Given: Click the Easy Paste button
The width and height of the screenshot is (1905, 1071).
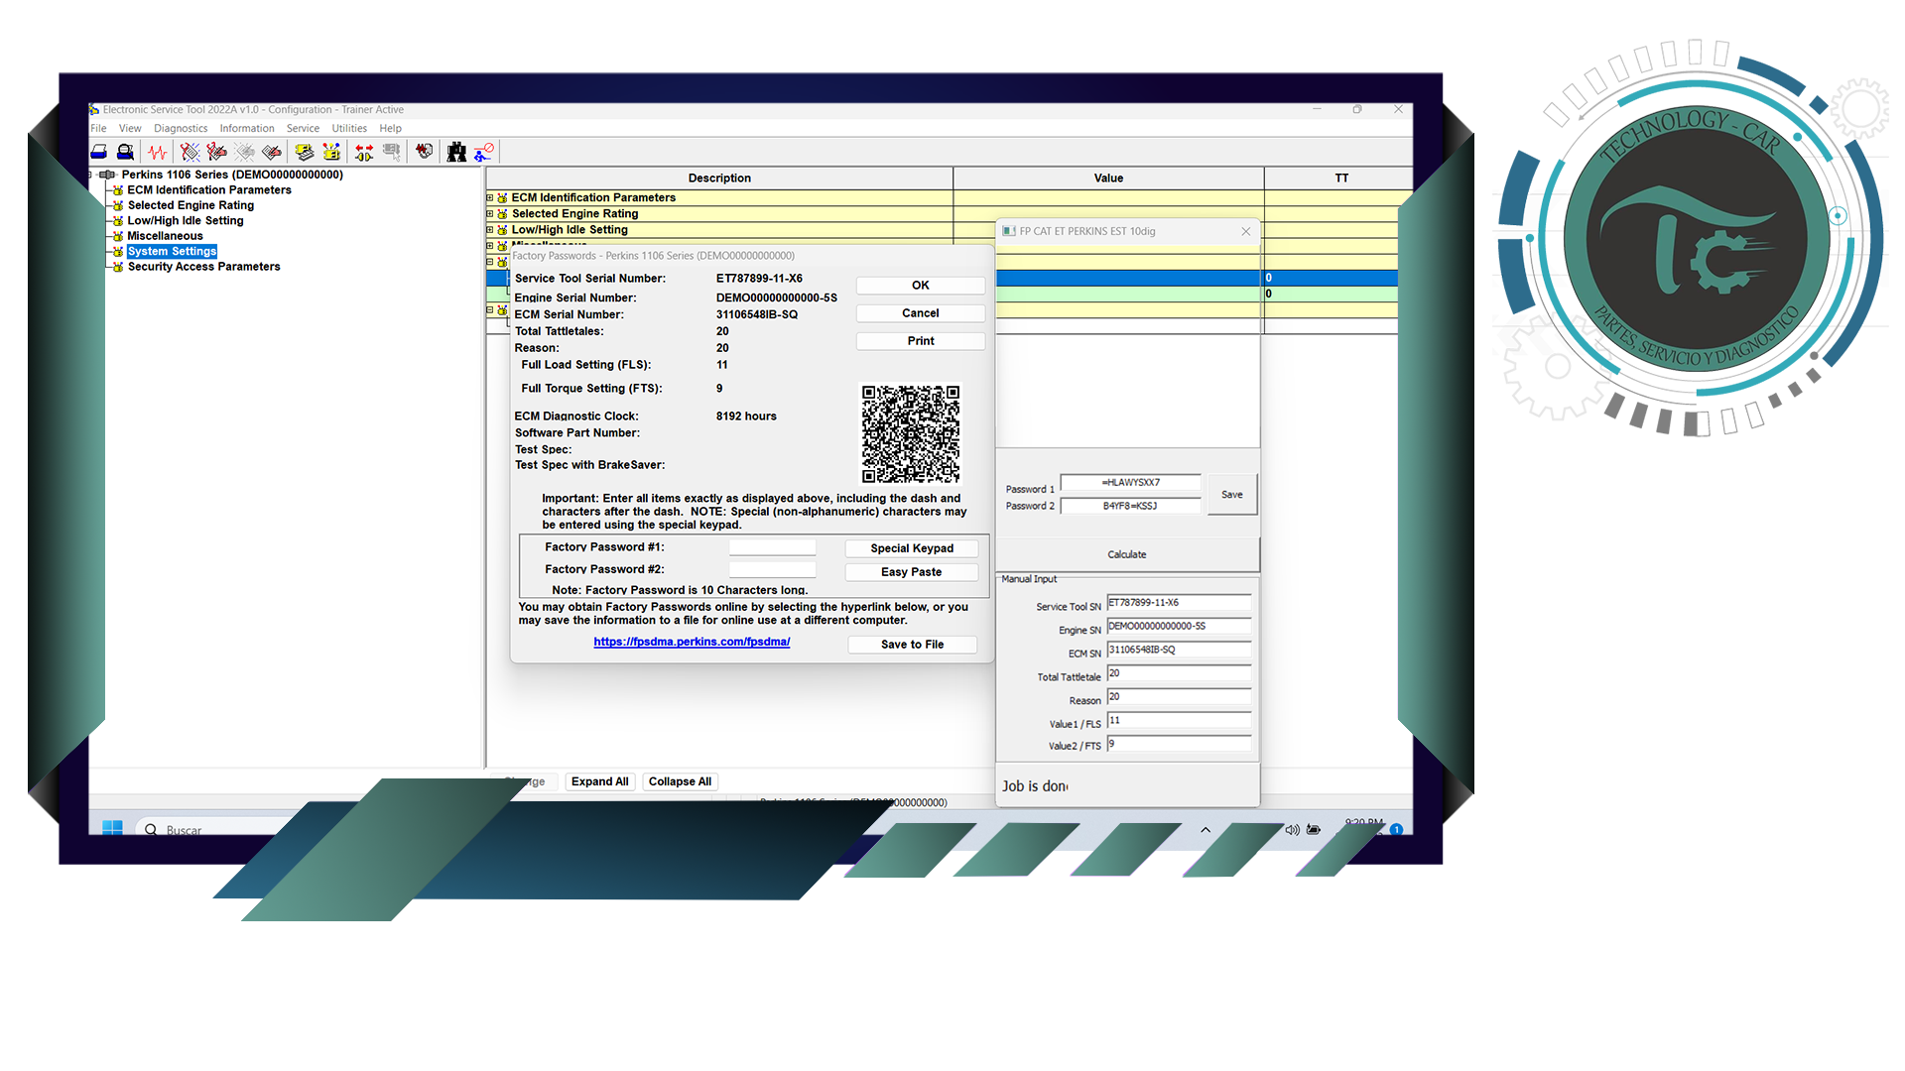Looking at the screenshot, I should [x=912, y=572].
